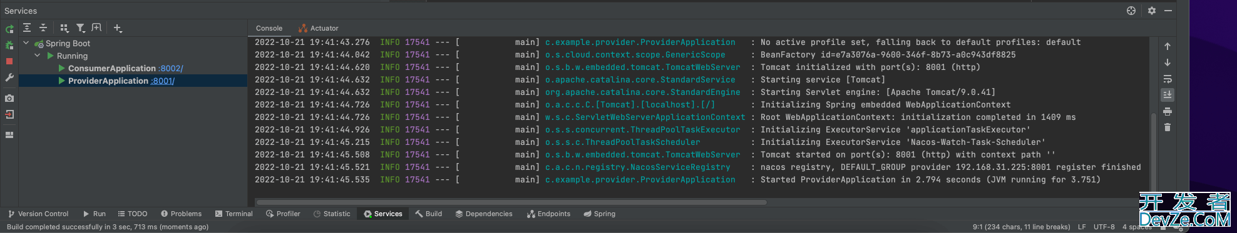
Task: Open the Terminal tool window tab
Action: 234,214
